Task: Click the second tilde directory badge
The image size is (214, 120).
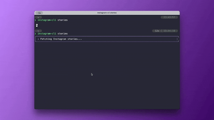Action: (x=38, y=31)
